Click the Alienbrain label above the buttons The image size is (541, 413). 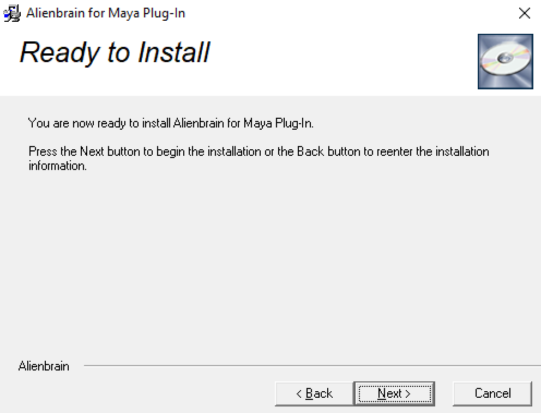click(44, 366)
